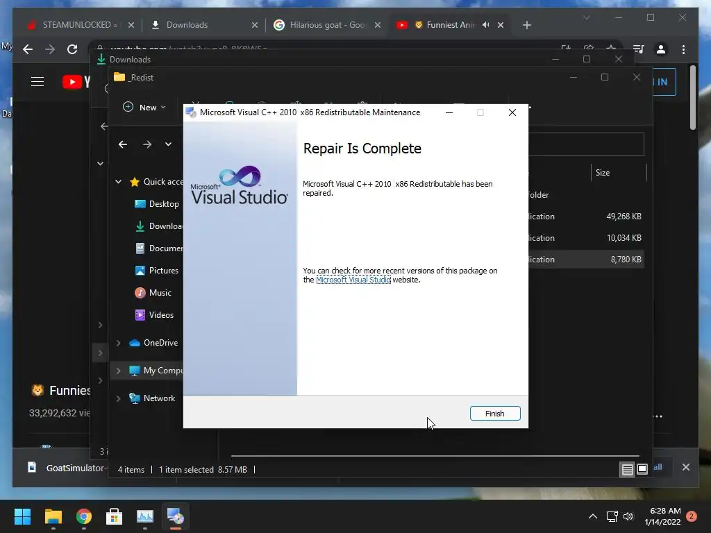
Task: Open Google Chrome from the taskbar
Action: [84, 516]
